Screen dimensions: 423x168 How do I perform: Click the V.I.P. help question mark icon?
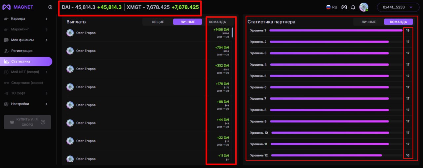pos(43,122)
